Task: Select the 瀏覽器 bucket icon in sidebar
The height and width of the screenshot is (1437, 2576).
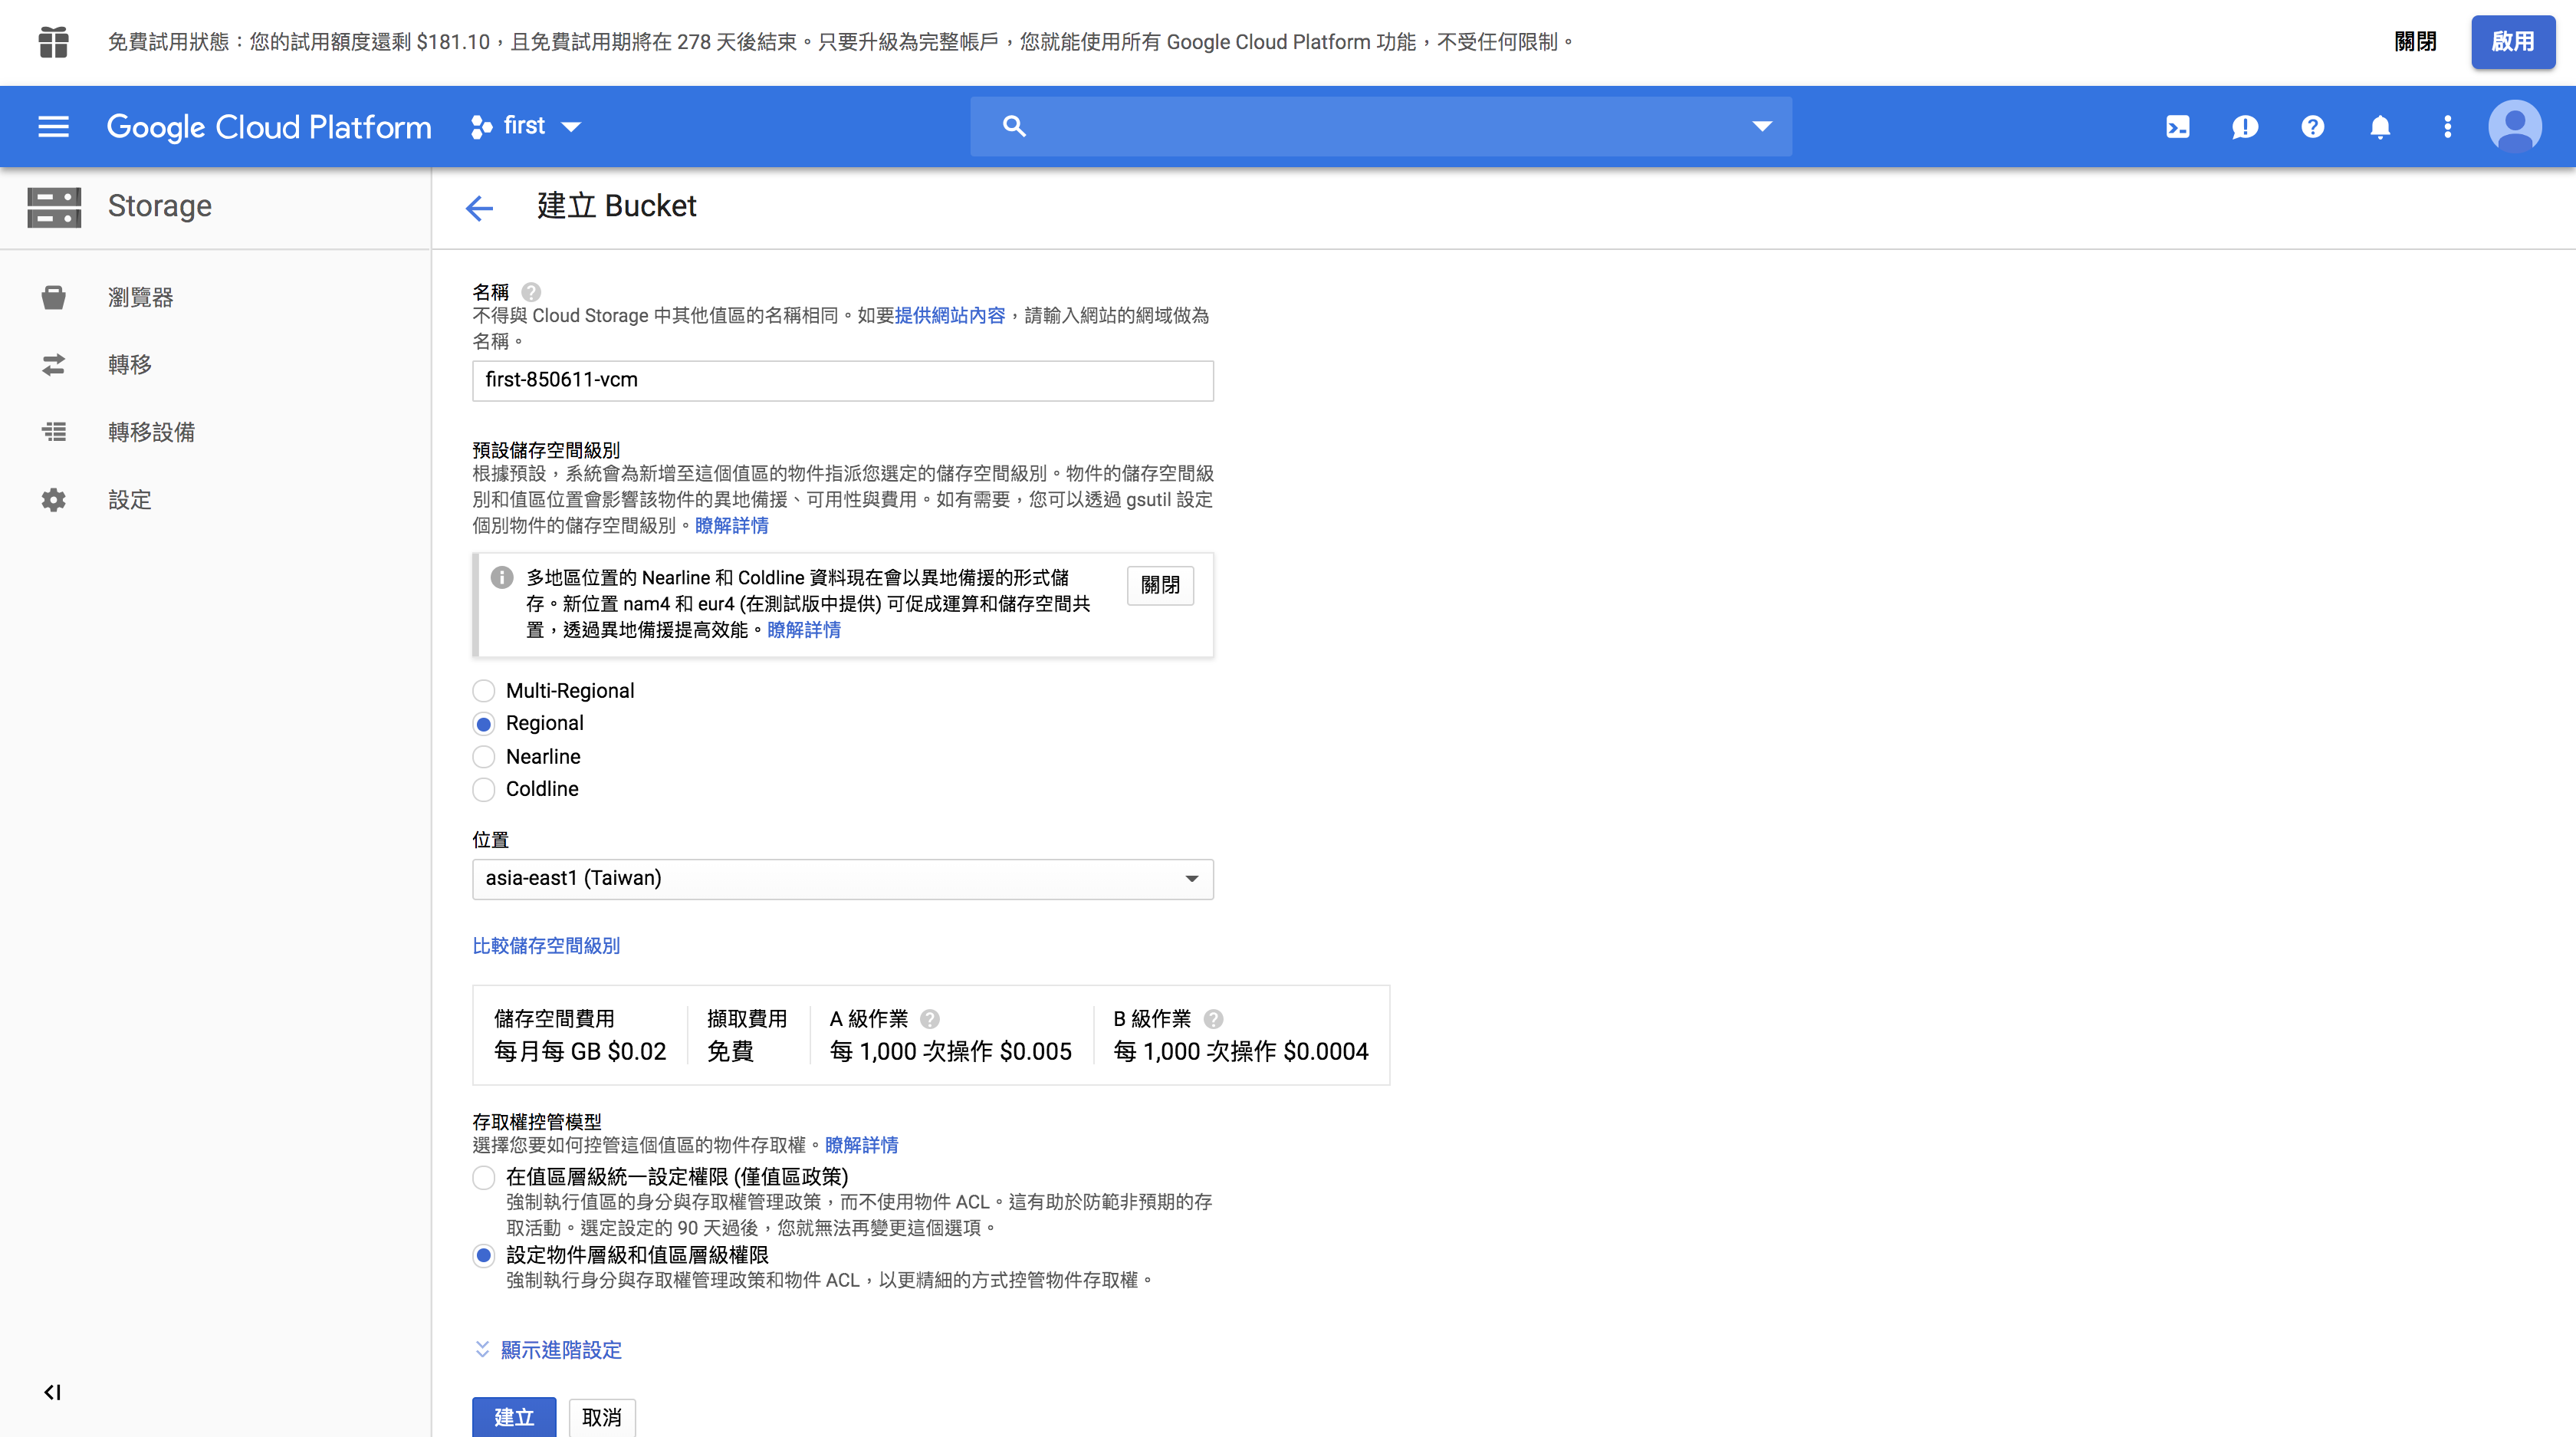Action: click(53, 296)
